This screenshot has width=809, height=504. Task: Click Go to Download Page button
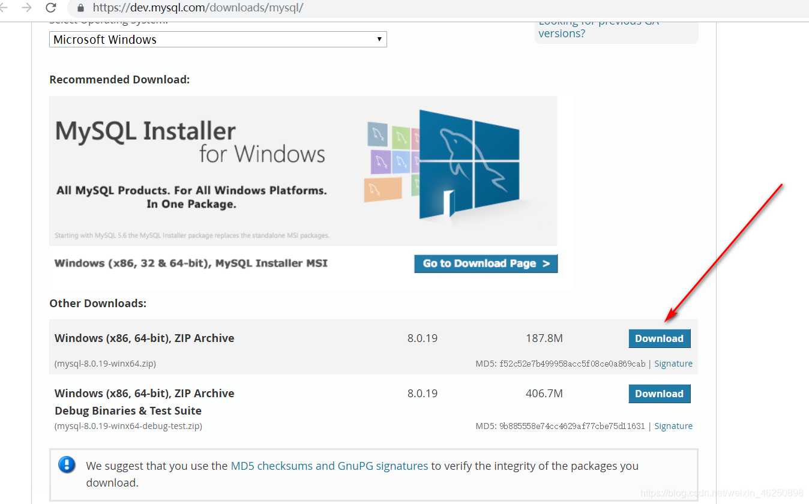point(486,263)
